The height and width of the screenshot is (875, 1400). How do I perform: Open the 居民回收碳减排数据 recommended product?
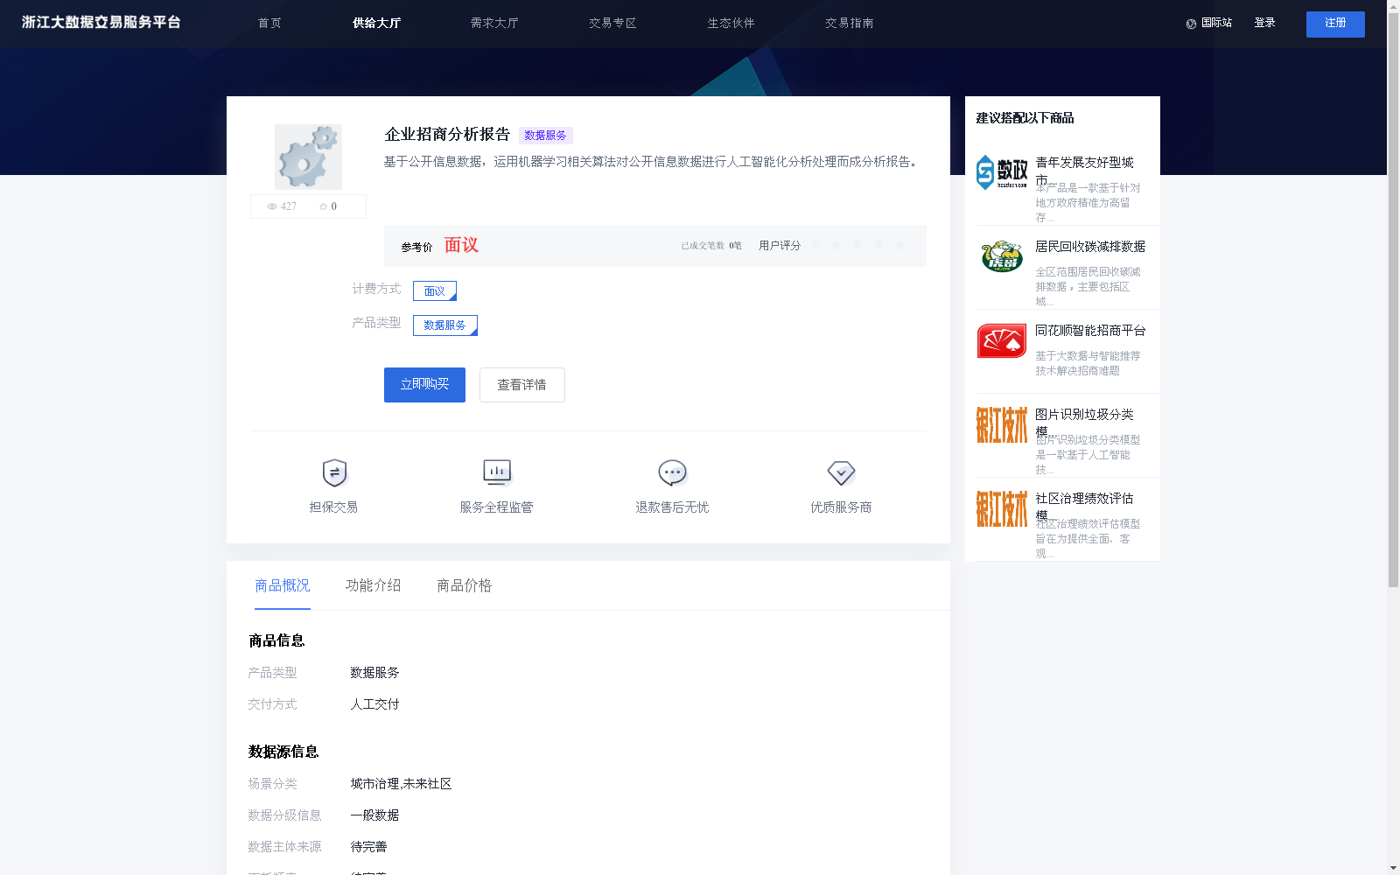point(1090,247)
